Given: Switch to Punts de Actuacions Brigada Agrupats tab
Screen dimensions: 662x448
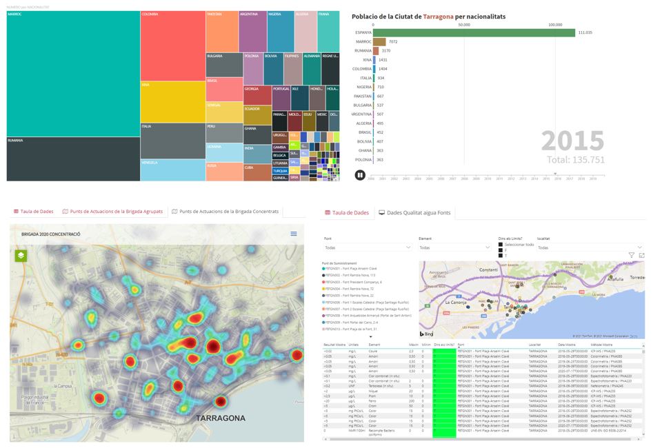Looking at the screenshot, I should point(112,212).
